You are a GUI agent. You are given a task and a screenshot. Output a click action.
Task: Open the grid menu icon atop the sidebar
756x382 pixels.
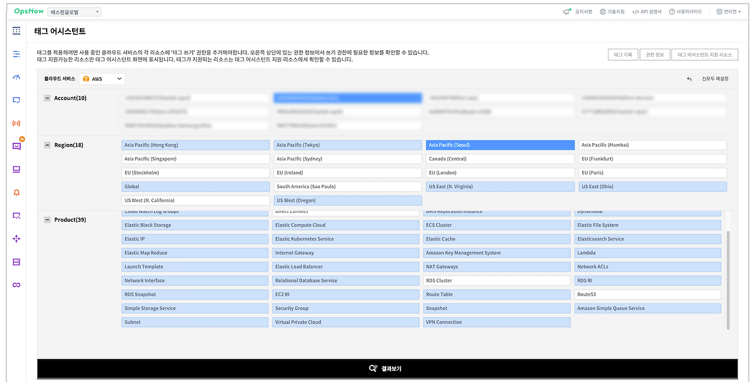point(17,31)
